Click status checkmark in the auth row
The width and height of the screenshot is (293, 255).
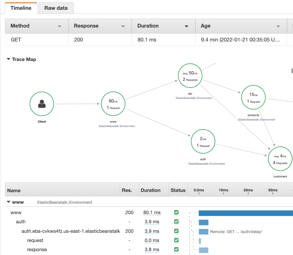pos(176,222)
